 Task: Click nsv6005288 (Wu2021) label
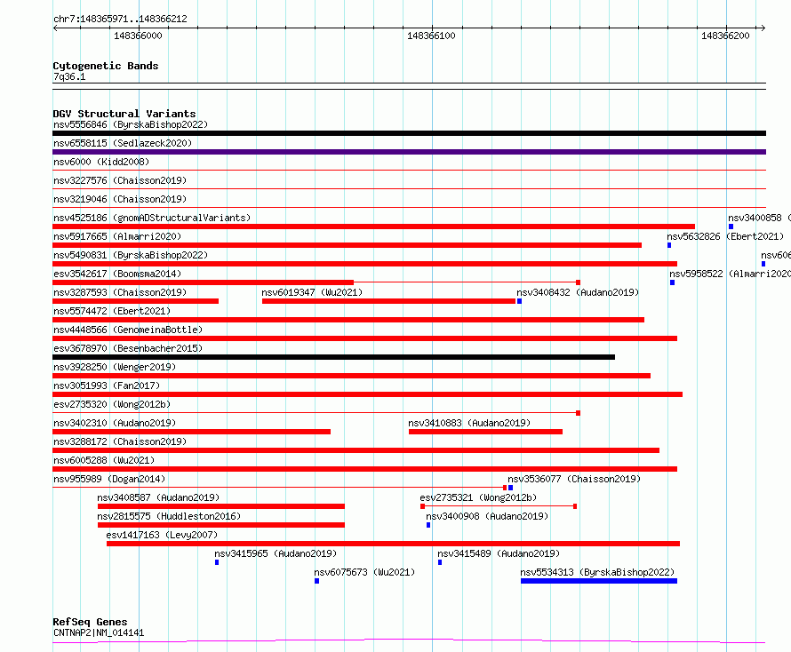tap(104, 460)
